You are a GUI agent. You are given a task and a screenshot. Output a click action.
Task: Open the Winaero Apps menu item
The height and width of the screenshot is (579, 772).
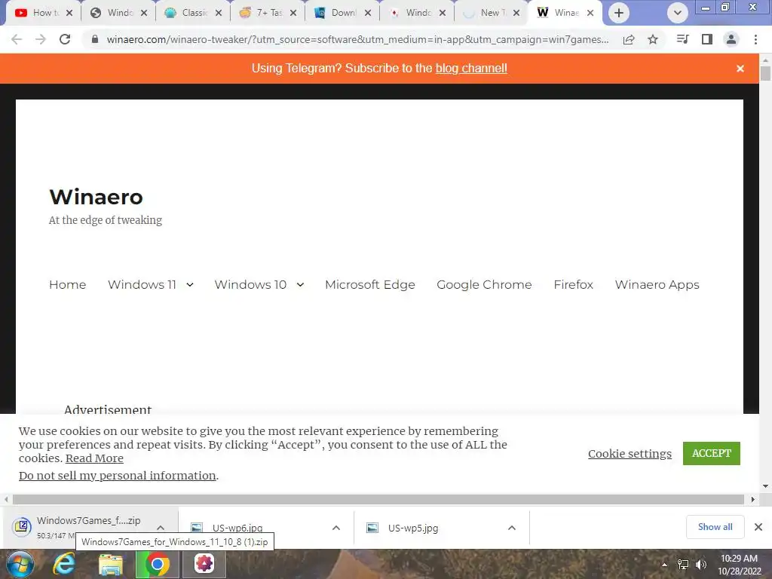point(657,284)
